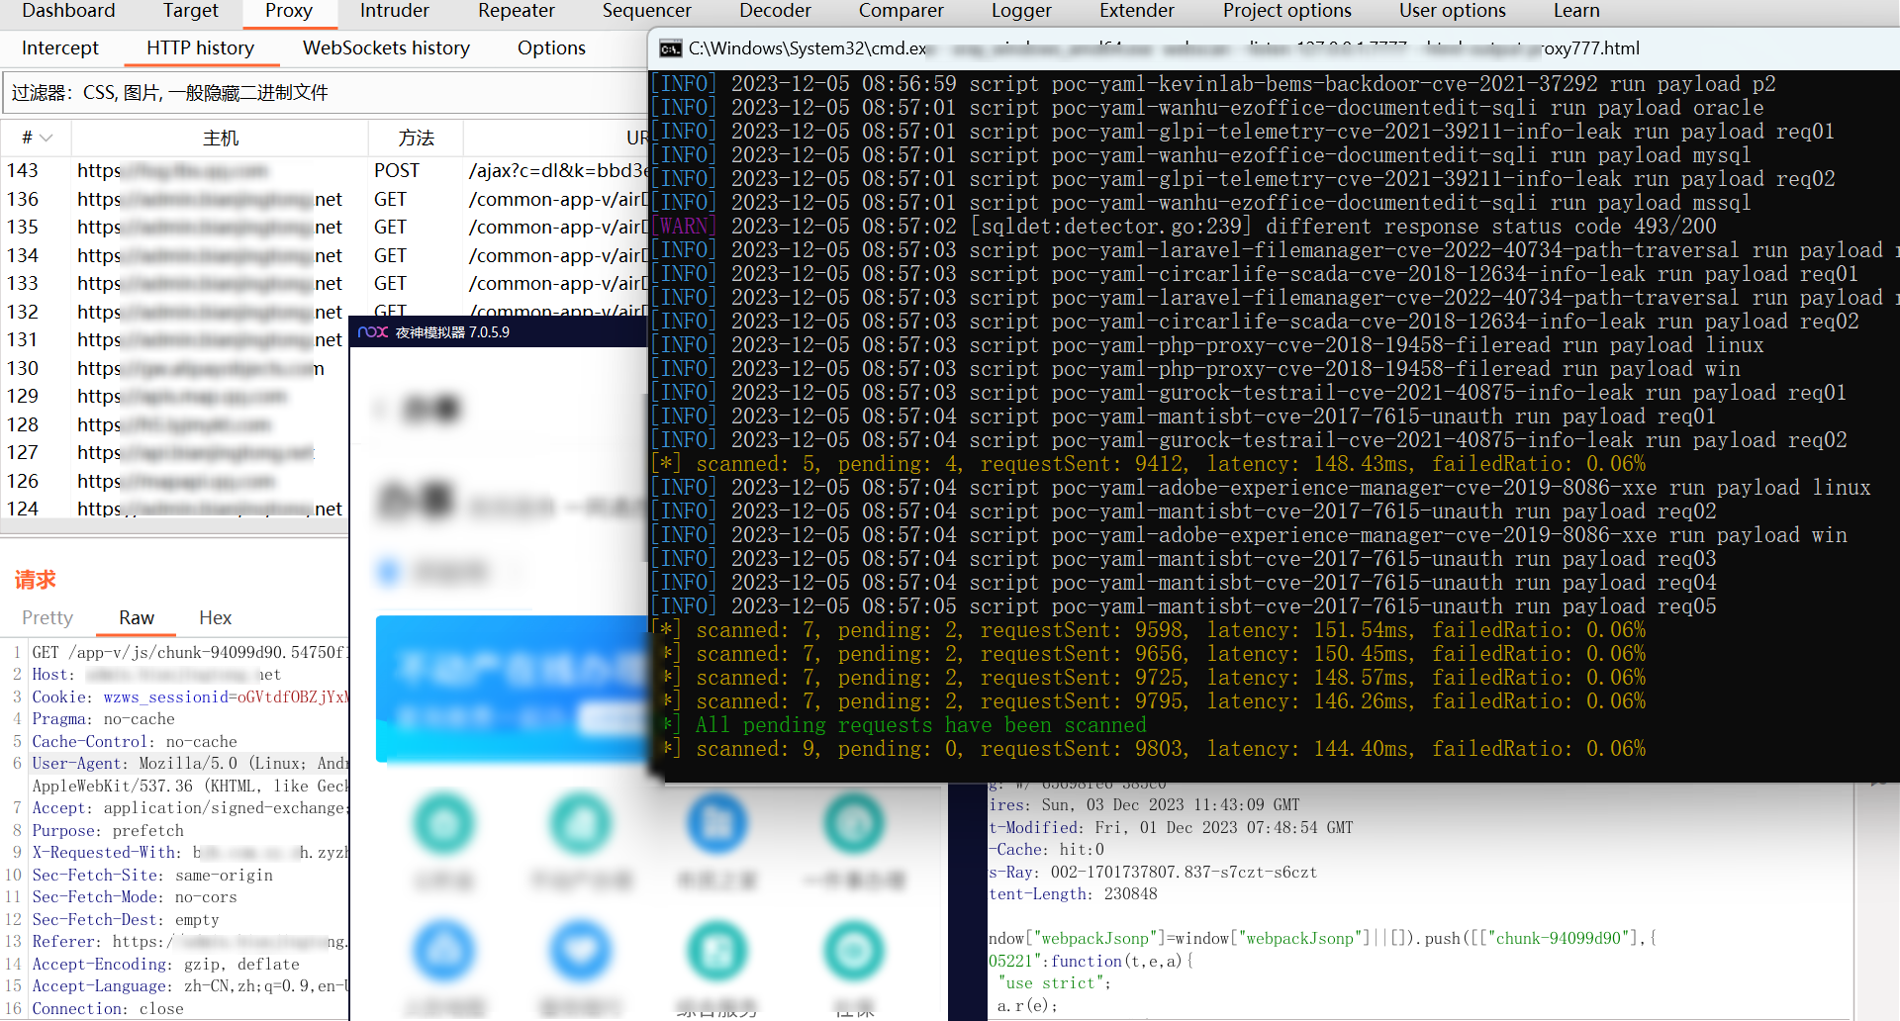Open the WebSockets history sub-tab
The height and width of the screenshot is (1021, 1900).
(x=386, y=47)
